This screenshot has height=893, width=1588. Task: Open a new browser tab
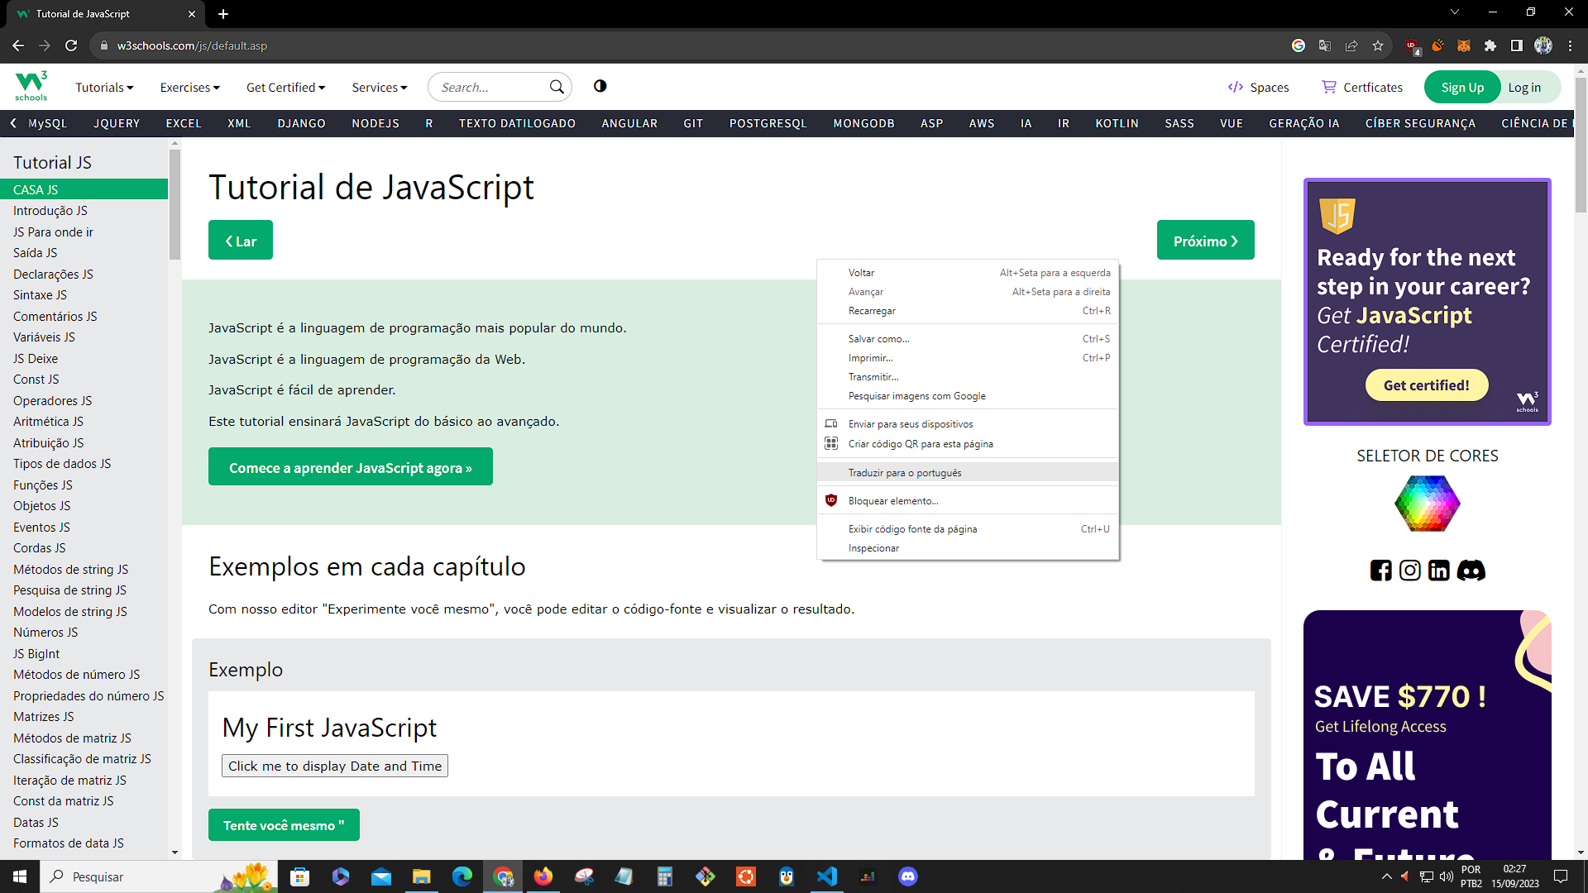223,14
